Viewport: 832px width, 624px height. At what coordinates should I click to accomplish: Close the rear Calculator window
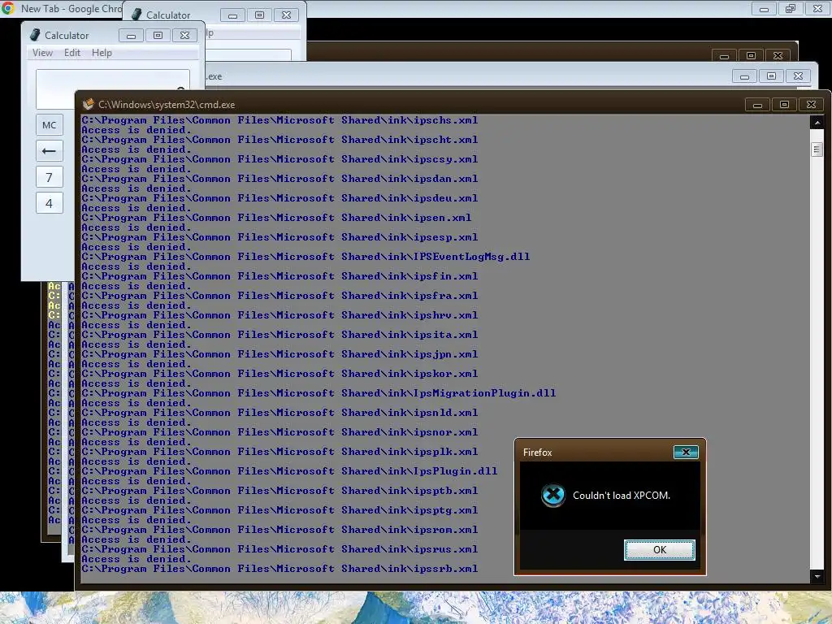point(286,15)
